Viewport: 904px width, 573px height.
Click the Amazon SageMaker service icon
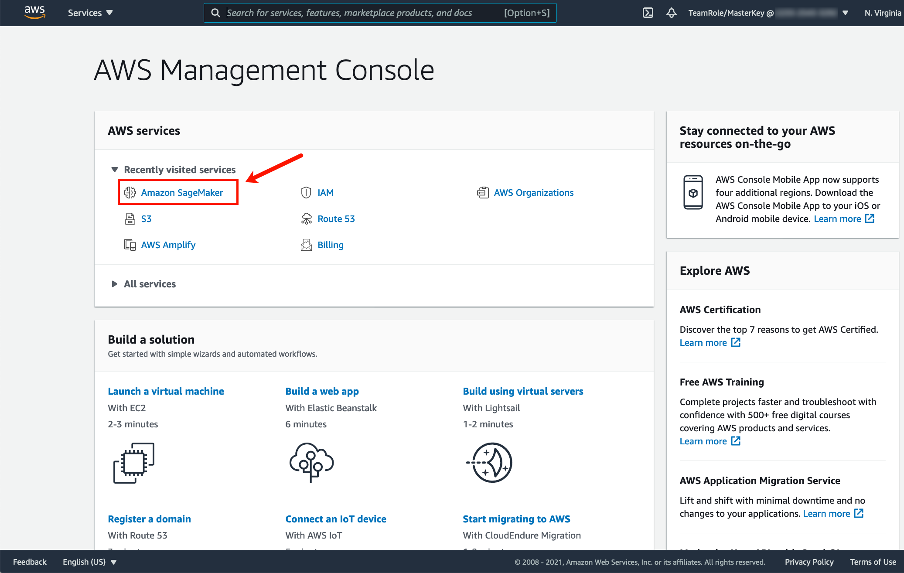(130, 192)
